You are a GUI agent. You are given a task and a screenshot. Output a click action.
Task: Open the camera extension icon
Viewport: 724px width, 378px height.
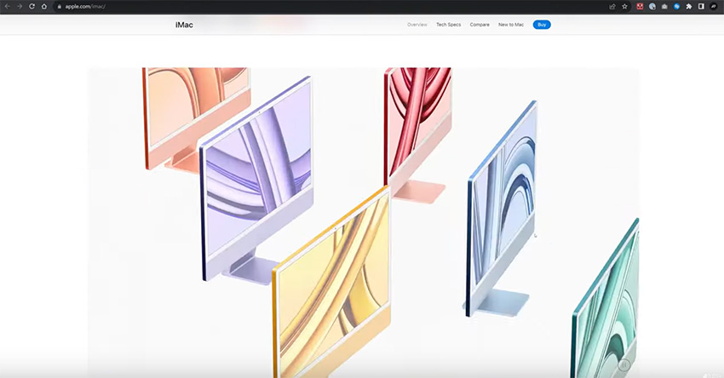pos(664,7)
